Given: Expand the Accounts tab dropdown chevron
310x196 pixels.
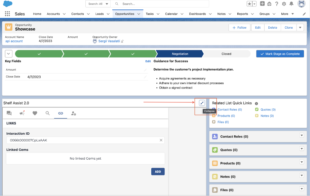Looking at the screenshot, I should 64,14.
